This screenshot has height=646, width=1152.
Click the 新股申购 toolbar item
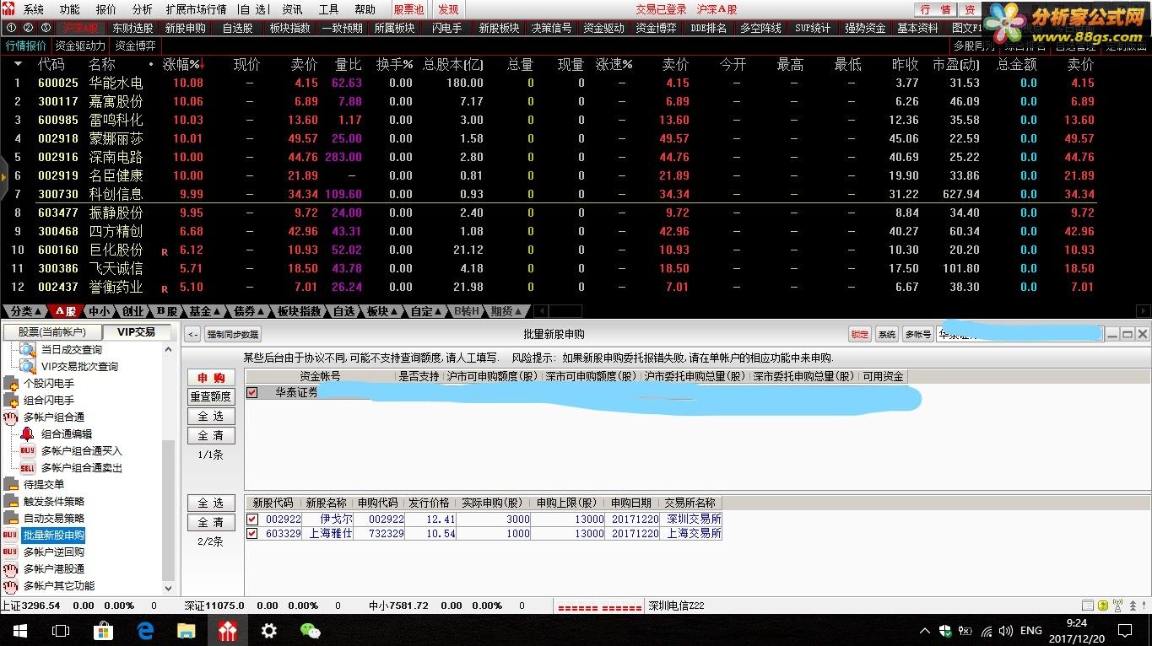[x=185, y=28]
